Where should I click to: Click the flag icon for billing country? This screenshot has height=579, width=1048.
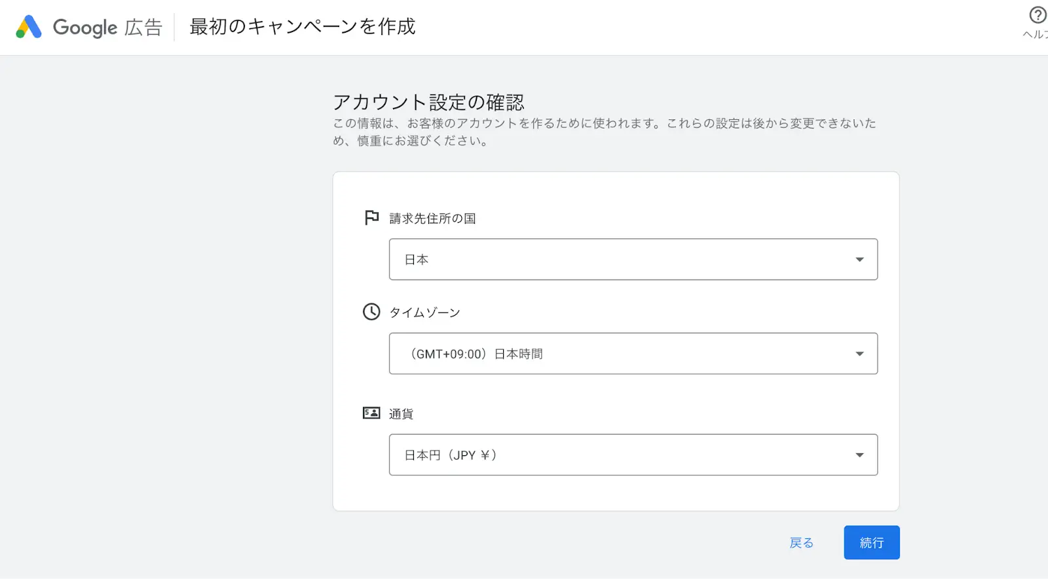coord(371,217)
